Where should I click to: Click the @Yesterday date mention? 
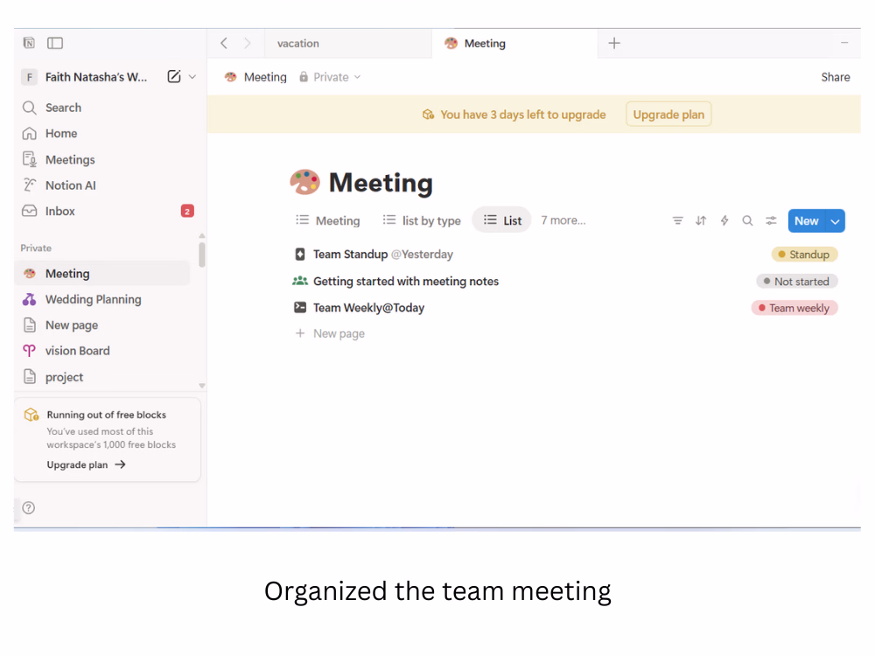422,255
